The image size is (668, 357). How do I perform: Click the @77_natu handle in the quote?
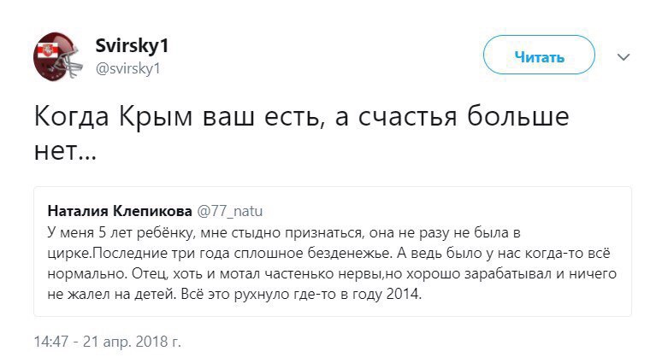coord(224,210)
